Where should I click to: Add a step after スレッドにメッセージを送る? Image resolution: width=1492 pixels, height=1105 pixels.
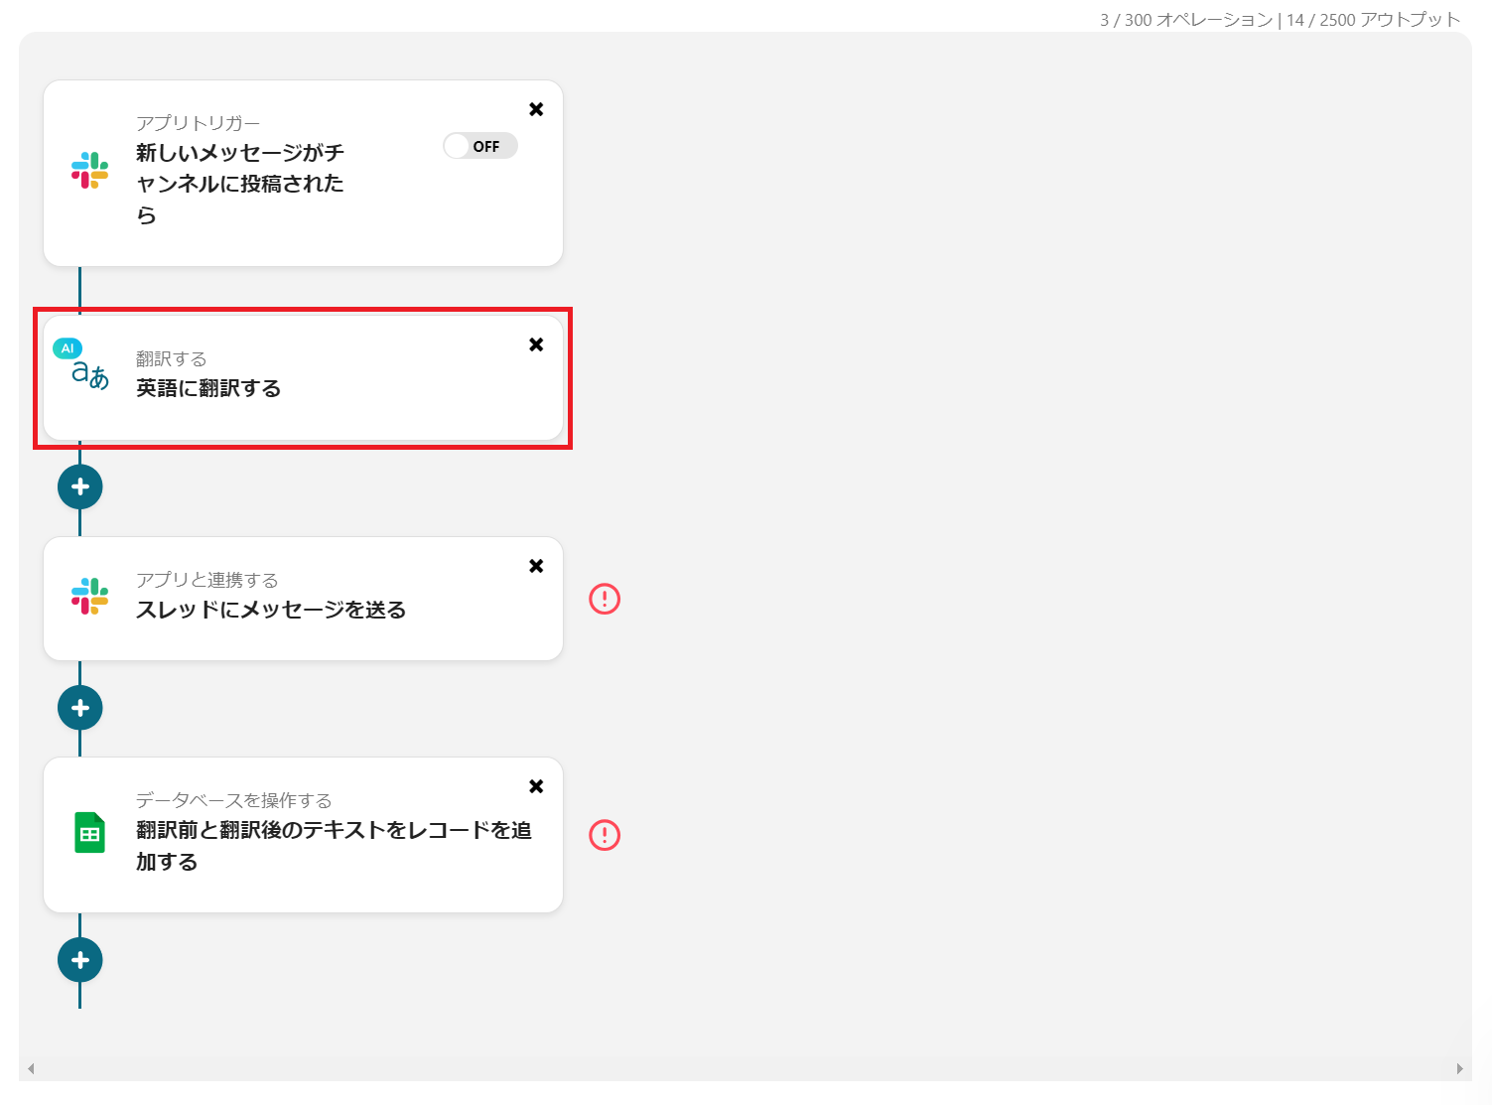79,707
